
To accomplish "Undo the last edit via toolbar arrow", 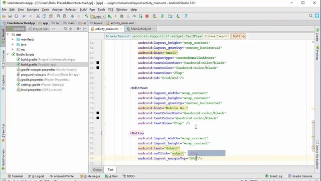I will click(24, 16).
